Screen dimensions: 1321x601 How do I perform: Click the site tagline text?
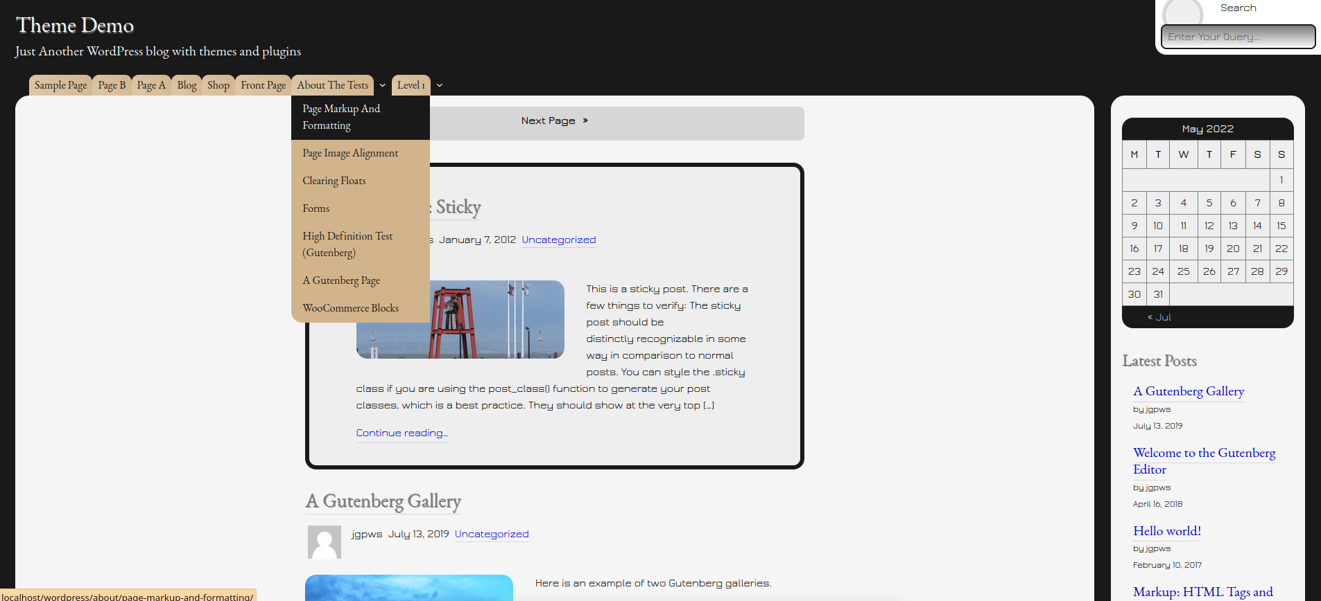[x=158, y=51]
